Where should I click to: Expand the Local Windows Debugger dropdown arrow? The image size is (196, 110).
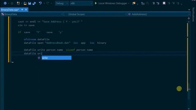tap(129, 3)
